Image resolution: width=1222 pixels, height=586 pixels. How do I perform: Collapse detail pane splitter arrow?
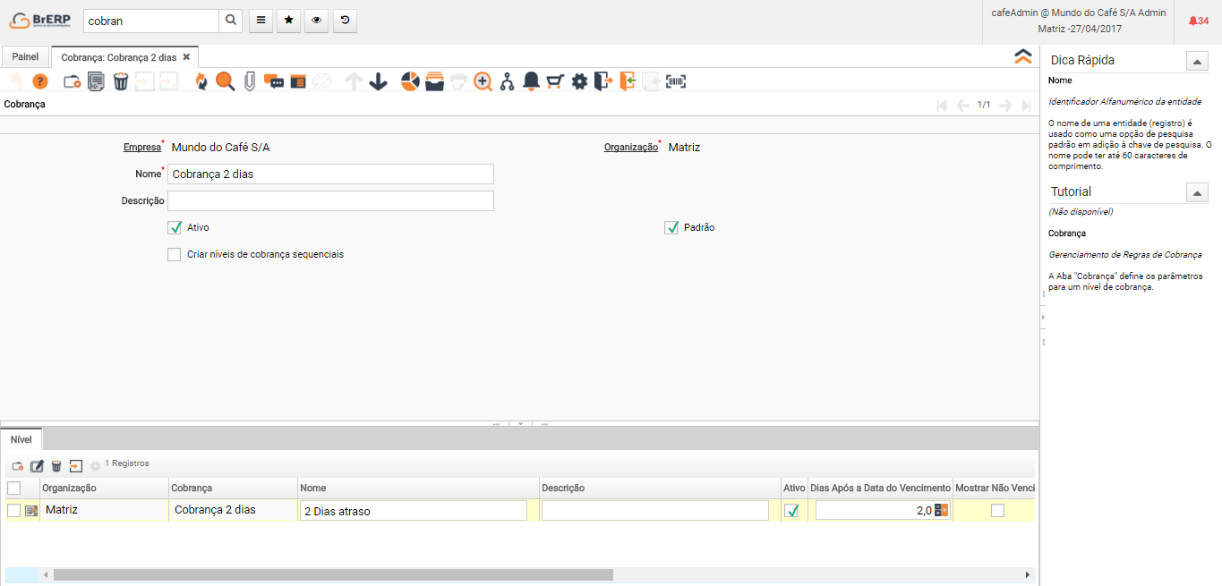point(520,423)
